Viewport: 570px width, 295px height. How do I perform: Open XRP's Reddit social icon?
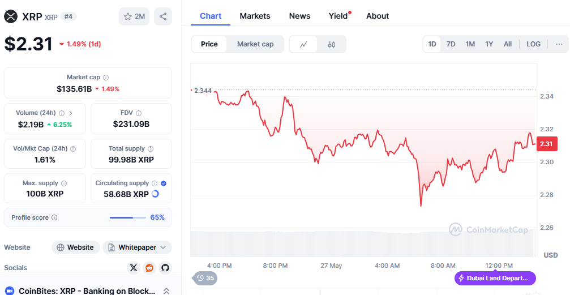pyautogui.click(x=149, y=268)
